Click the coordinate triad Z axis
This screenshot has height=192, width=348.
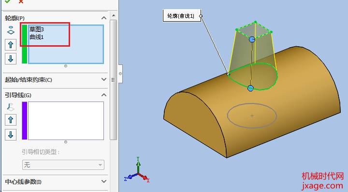tap(130, 177)
